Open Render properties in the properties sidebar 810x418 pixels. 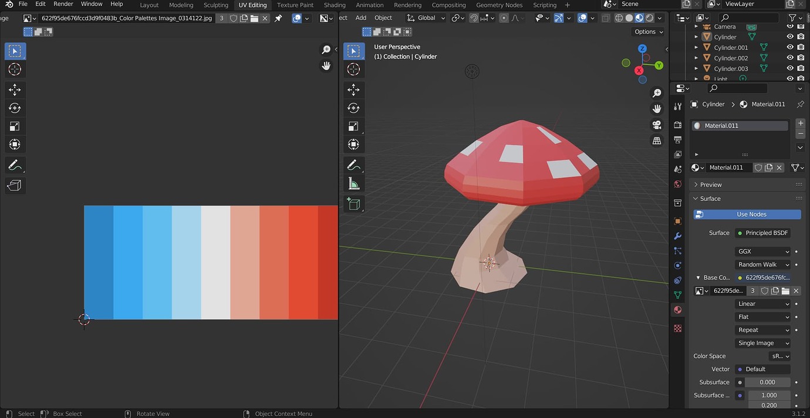(677, 124)
